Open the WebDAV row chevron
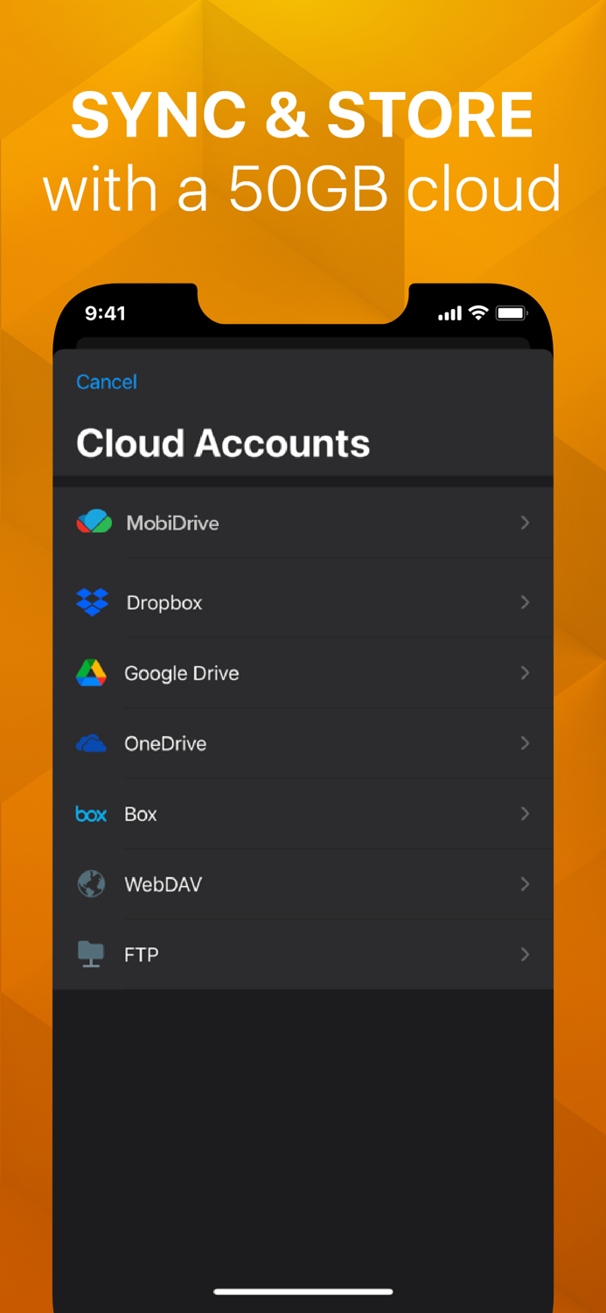Image resolution: width=606 pixels, height=1313 pixels. (x=525, y=884)
